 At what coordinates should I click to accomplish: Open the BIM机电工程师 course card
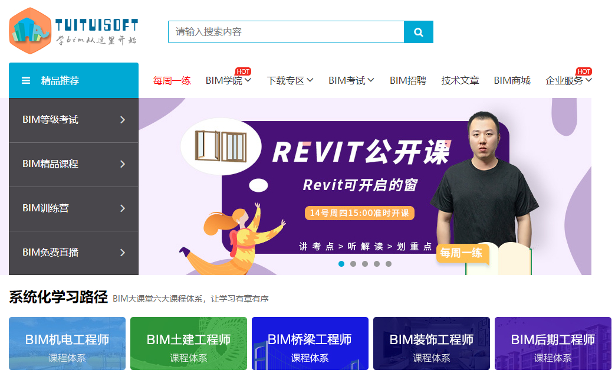point(67,344)
